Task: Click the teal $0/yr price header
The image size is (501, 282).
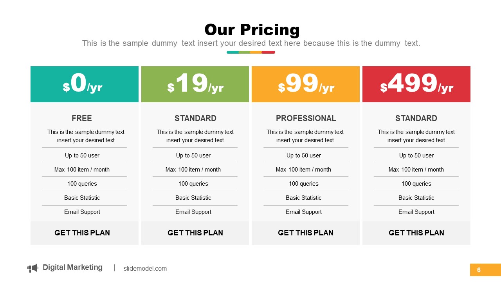Action: tap(85, 84)
